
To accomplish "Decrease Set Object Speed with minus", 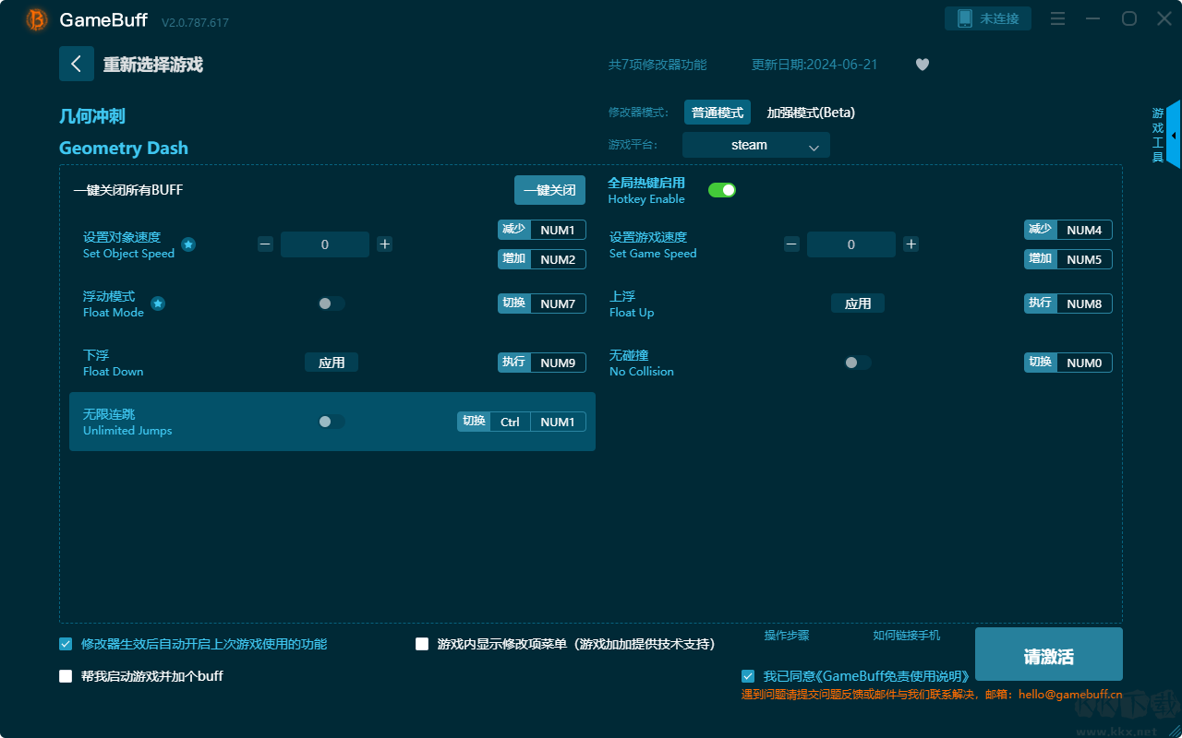I will click(x=266, y=244).
